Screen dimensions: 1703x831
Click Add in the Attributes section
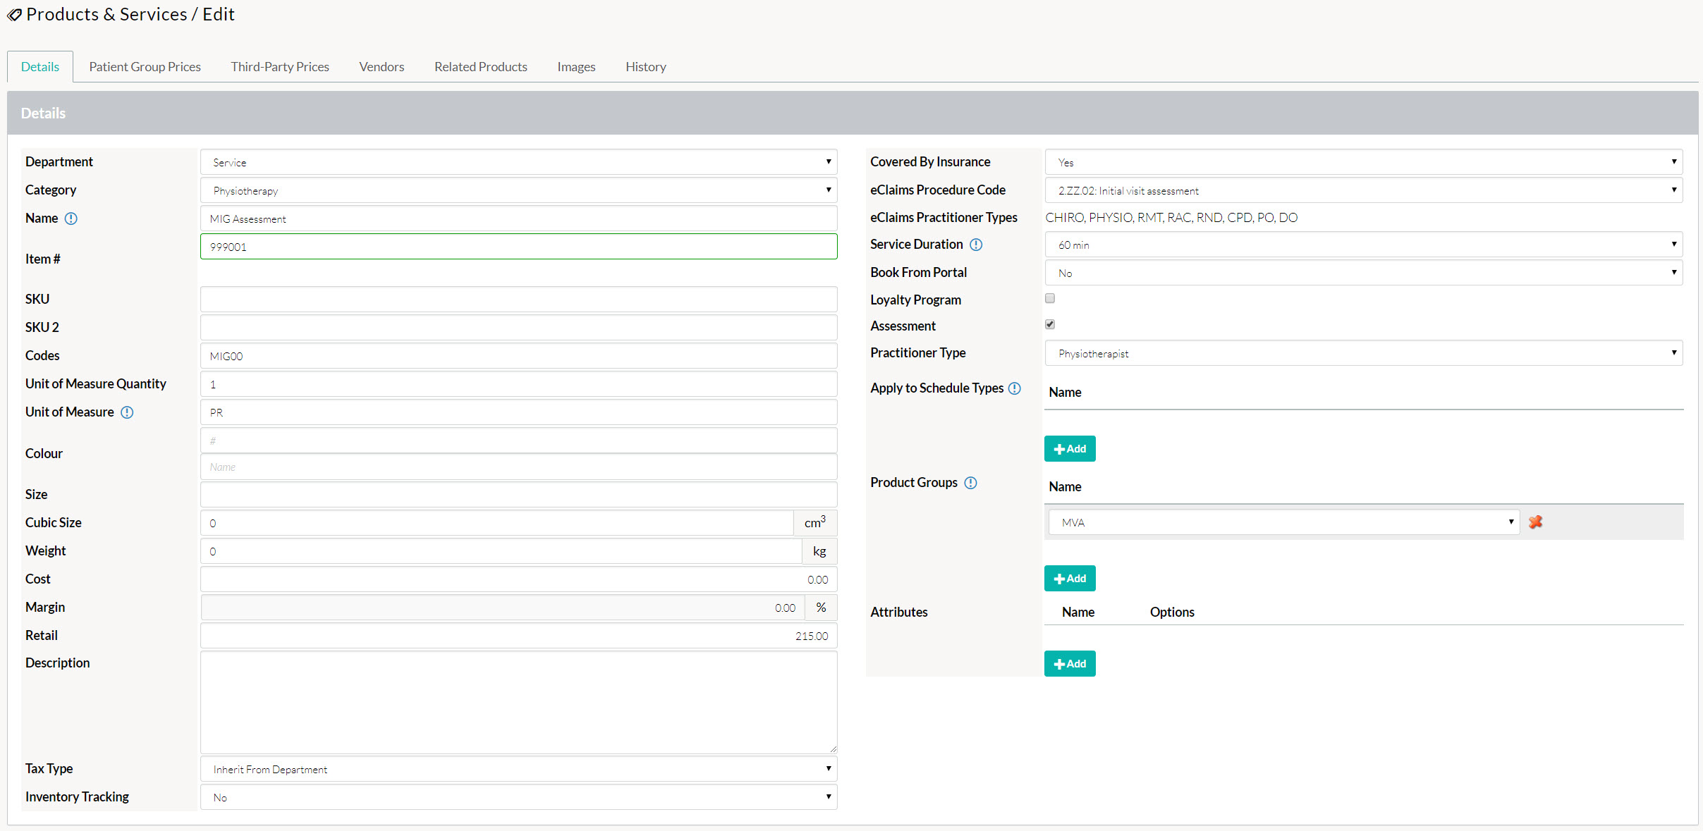coord(1069,663)
